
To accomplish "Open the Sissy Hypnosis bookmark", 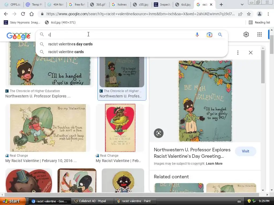I will (22, 22).
